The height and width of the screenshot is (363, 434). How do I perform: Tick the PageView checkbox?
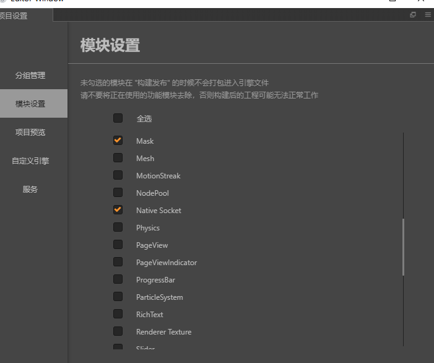[118, 245]
